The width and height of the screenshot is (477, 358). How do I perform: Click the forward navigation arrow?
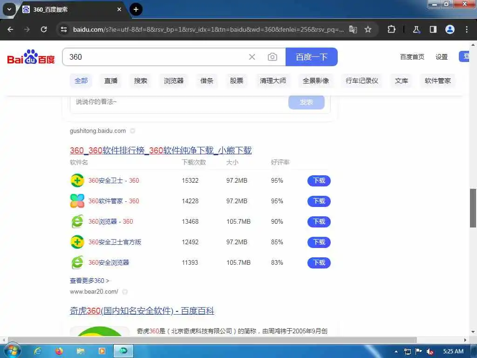pos(27,29)
